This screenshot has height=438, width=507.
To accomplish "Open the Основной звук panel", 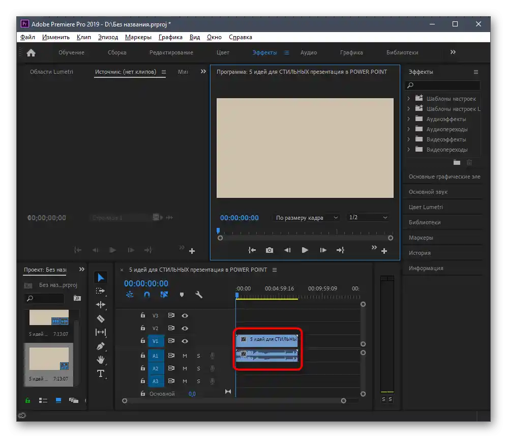I will pyautogui.click(x=428, y=192).
